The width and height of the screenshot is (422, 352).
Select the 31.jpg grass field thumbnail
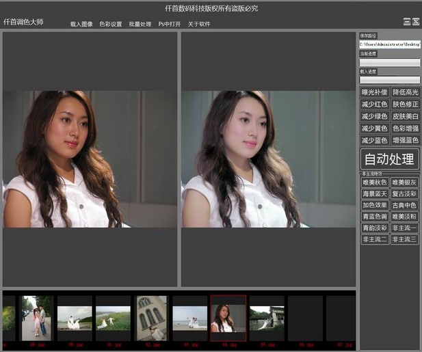(114, 319)
